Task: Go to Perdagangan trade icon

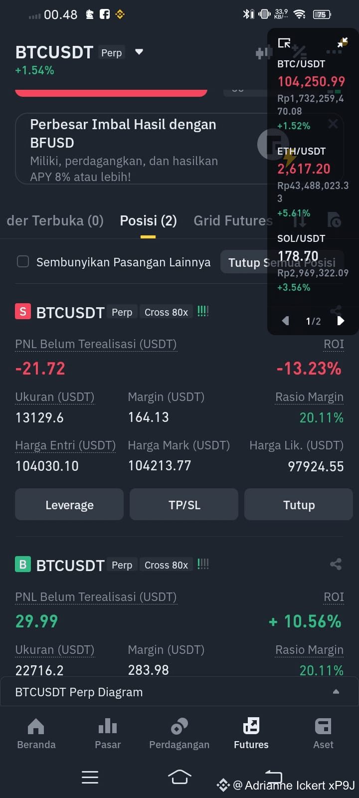Action: pos(179,733)
